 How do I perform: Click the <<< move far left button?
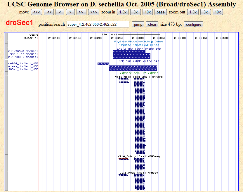click(x=37, y=12)
